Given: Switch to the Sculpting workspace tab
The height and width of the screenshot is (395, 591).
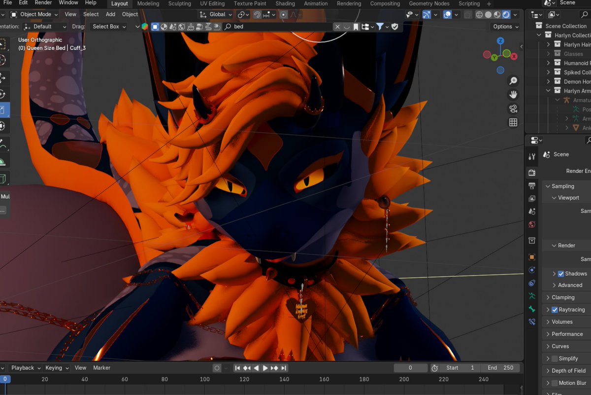Looking at the screenshot, I should 180,3.
